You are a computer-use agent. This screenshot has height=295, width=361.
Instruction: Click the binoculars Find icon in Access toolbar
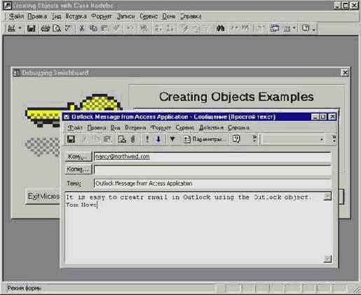tap(220, 29)
